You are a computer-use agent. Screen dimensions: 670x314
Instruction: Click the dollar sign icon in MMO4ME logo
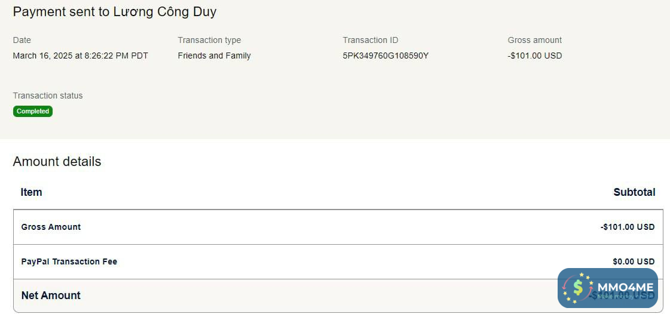(577, 288)
